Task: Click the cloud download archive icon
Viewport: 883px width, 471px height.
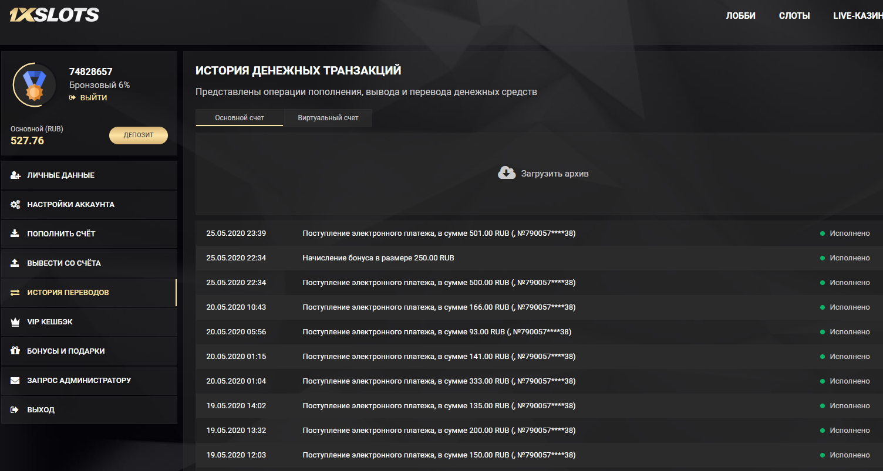Action: click(507, 173)
